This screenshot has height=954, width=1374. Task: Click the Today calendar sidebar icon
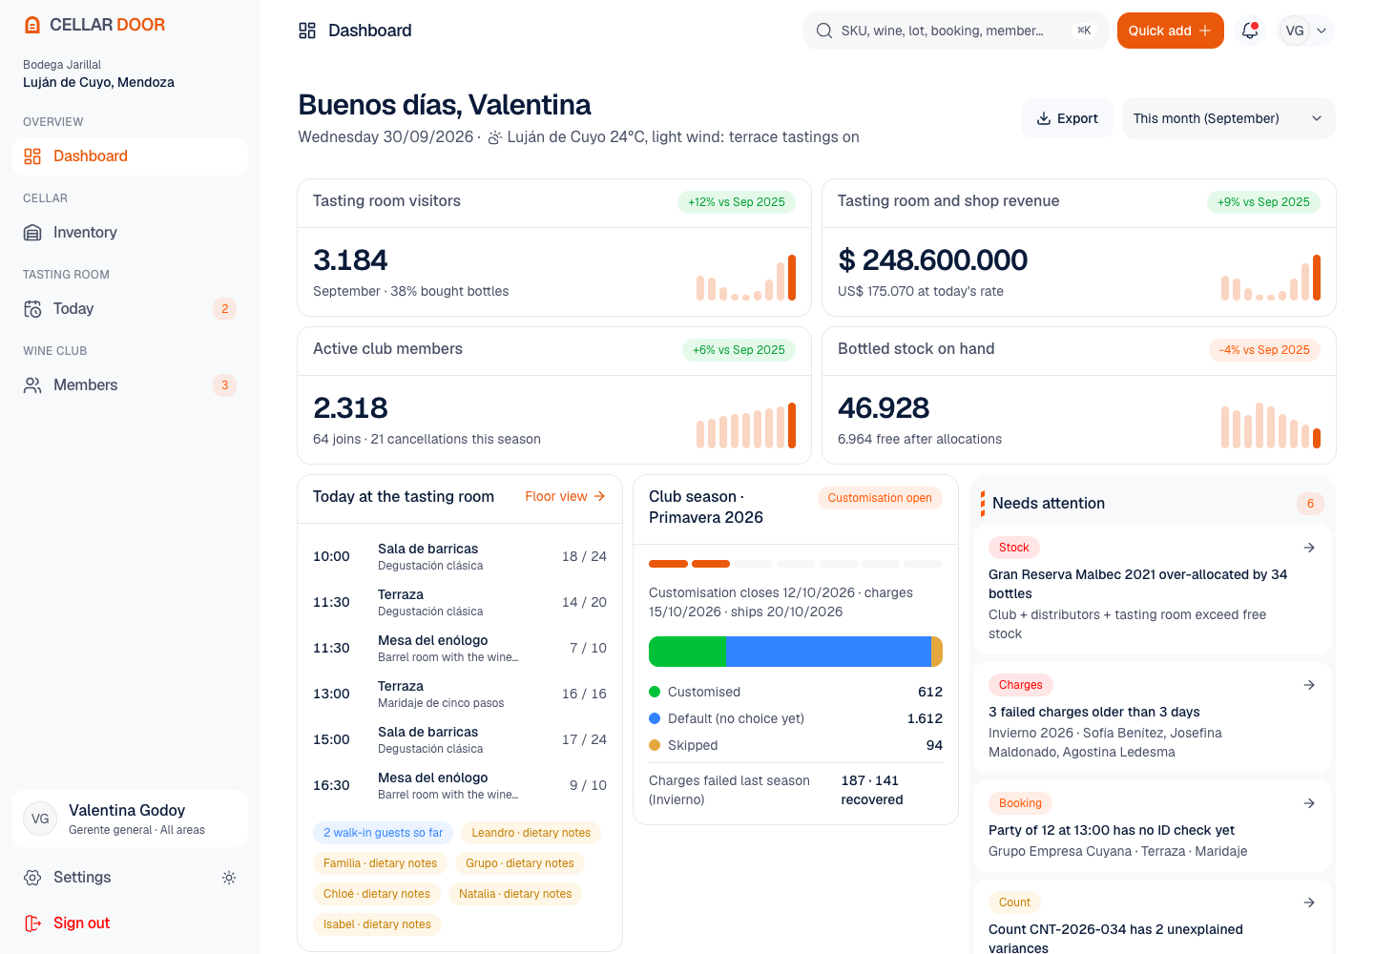pyautogui.click(x=32, y=309)
